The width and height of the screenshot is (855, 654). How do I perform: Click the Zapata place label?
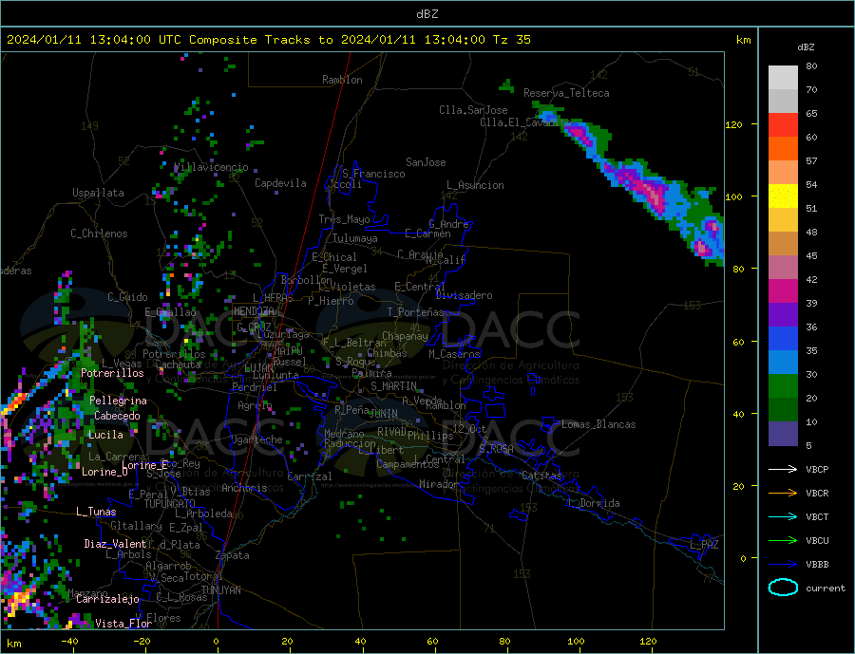[x=233, y=555]
